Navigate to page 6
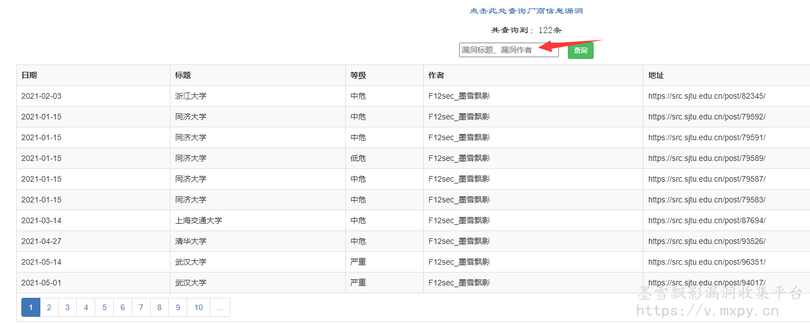 coord(123,307)
